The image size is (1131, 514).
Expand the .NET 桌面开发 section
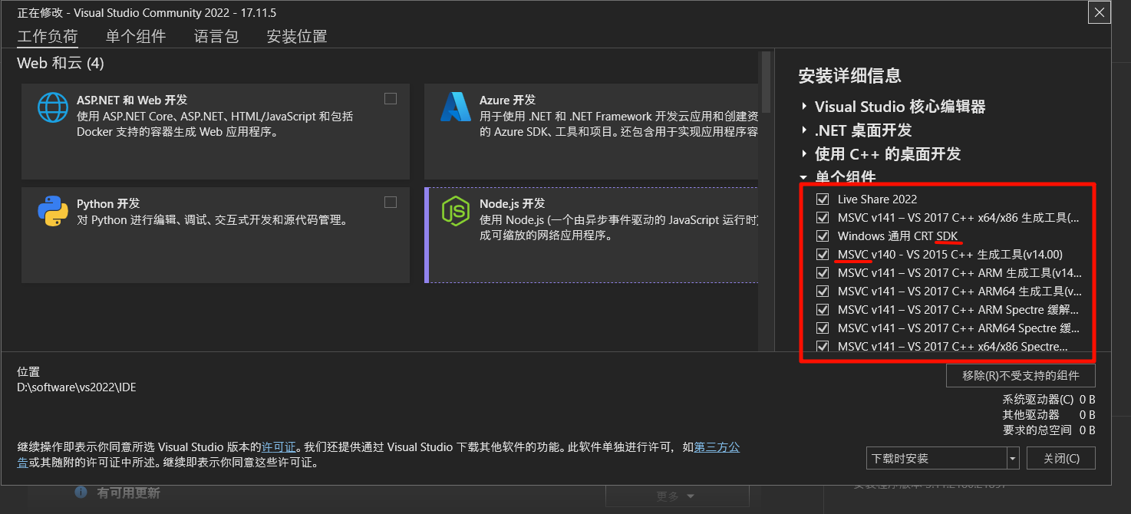click(x=804, y=130)
